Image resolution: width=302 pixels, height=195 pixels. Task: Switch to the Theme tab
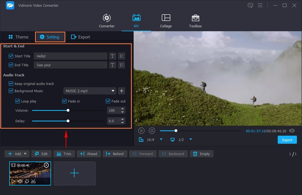point(18,37)
